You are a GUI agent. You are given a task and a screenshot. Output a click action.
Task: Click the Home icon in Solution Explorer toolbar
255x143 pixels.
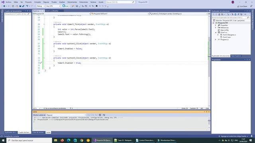(219, 14)
